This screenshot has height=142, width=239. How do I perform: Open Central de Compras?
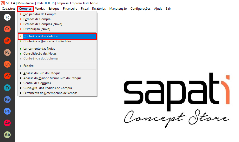click(57, 83)
